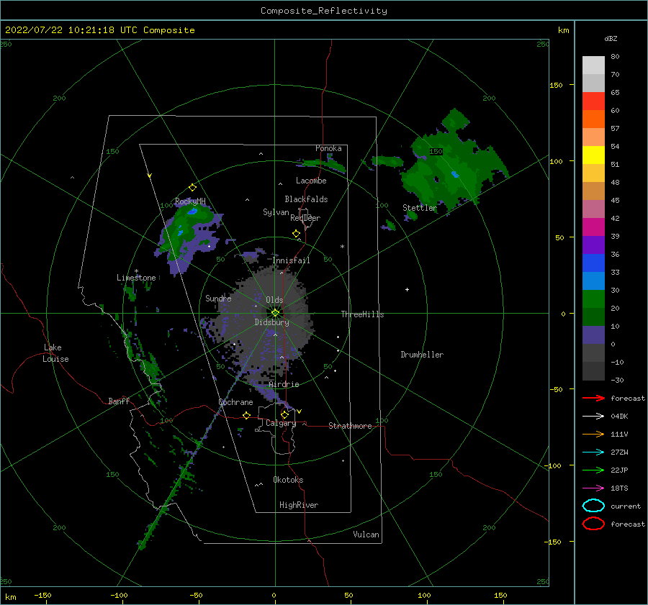Image resolution: width=648 pixels, height=605 pixels.
Task: Click the Vulcan town label
Action: point(366,535)
